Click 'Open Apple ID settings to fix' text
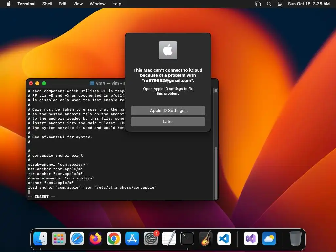The image size is (336, 252). point(168,89)
